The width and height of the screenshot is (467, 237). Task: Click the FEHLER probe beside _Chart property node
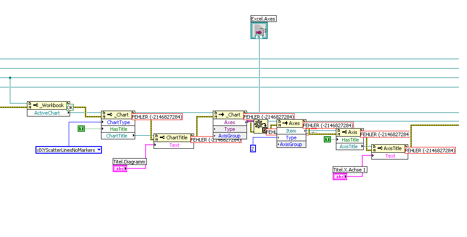(157, 117)
